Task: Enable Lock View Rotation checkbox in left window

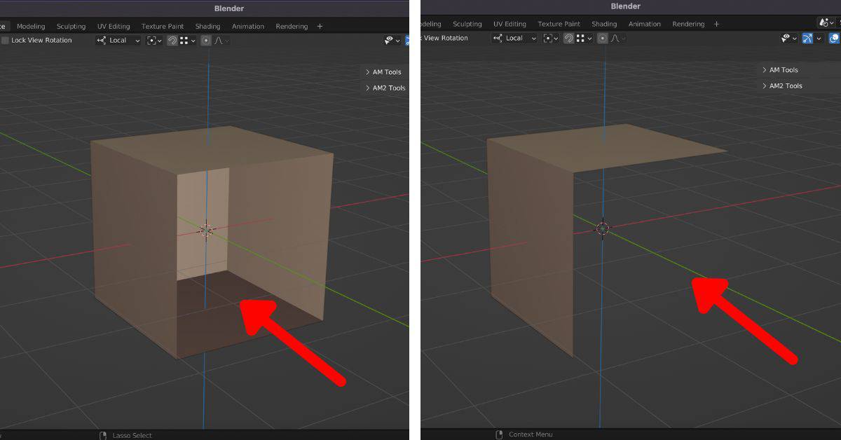Action: tap(6, 41)
